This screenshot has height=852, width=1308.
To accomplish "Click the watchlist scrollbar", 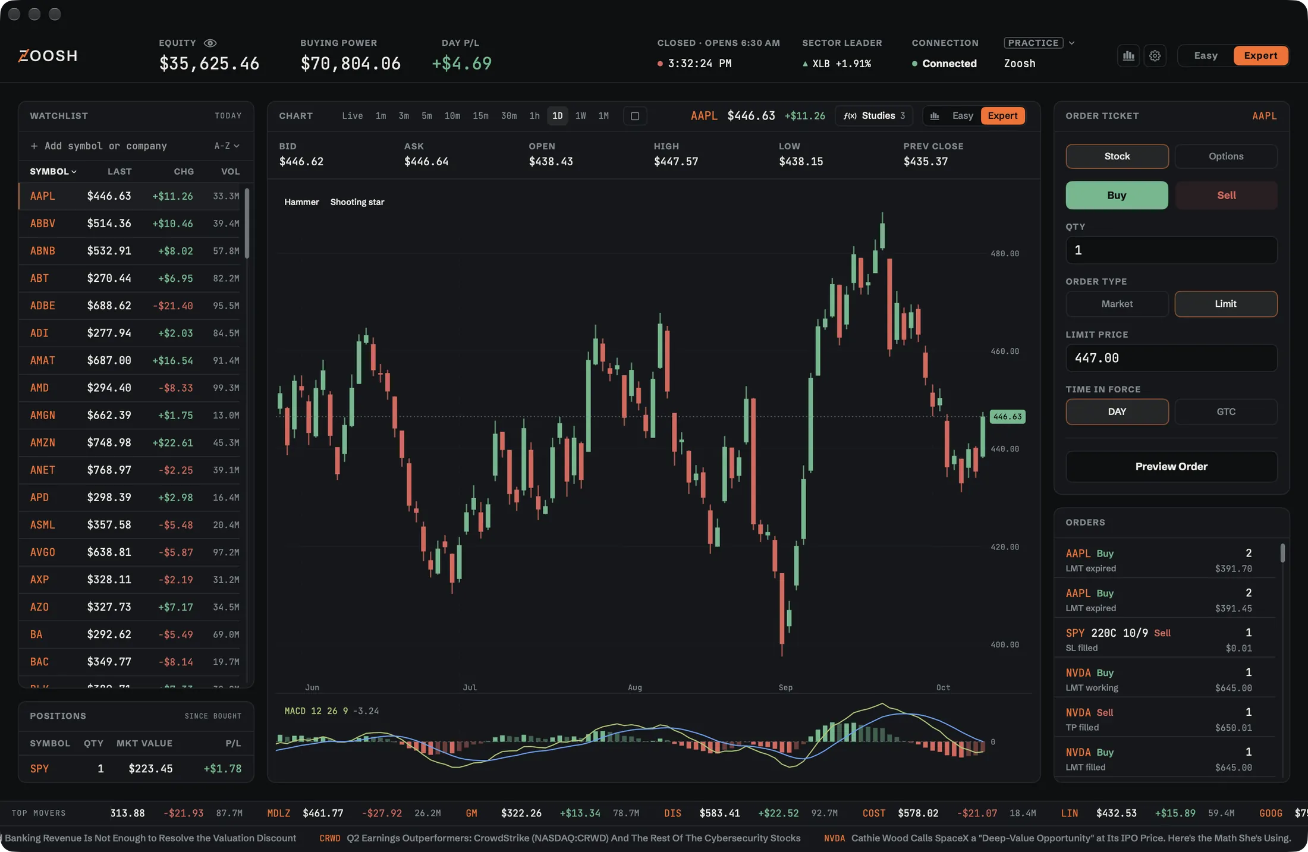I will coord(247,224).
